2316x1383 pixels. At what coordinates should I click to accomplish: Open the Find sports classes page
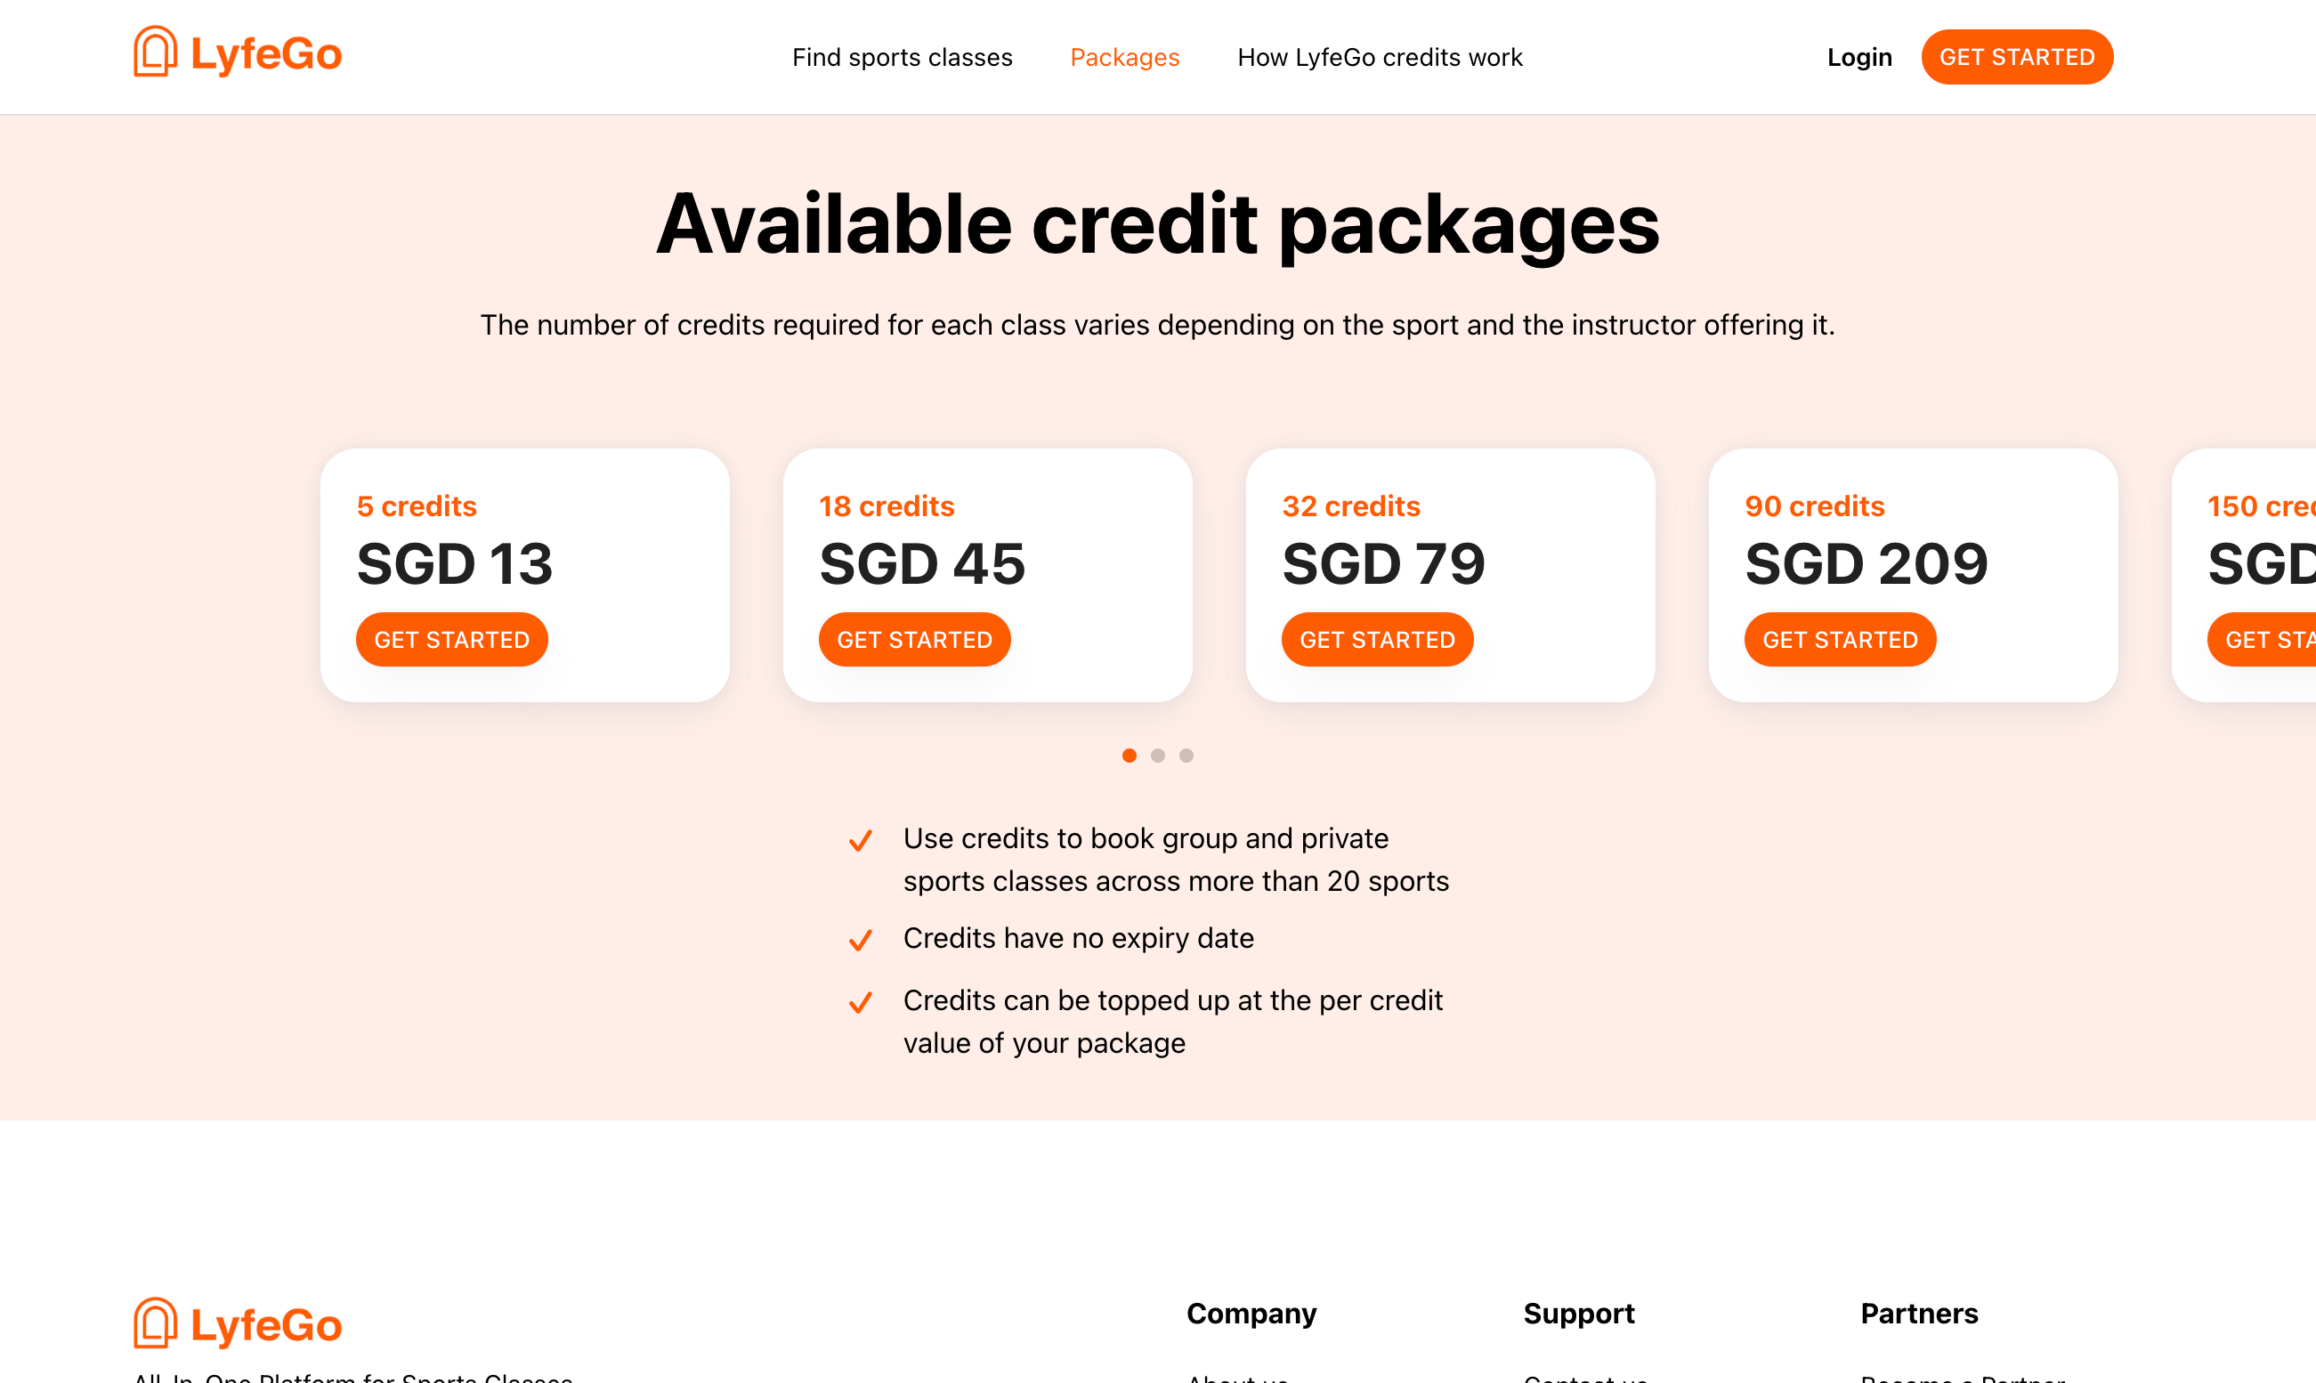(x=902, y=58)
